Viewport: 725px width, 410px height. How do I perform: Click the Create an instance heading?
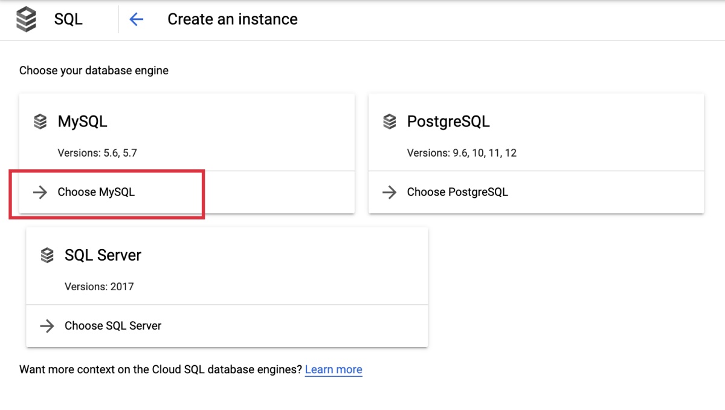coord(233,19)
